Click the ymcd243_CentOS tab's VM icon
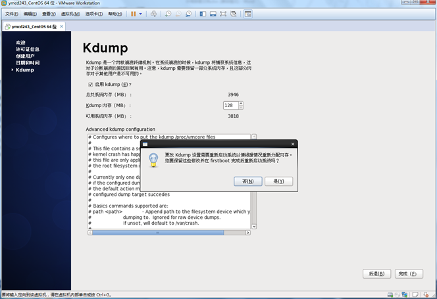This screenshot has height=299, width=437. 8,27
